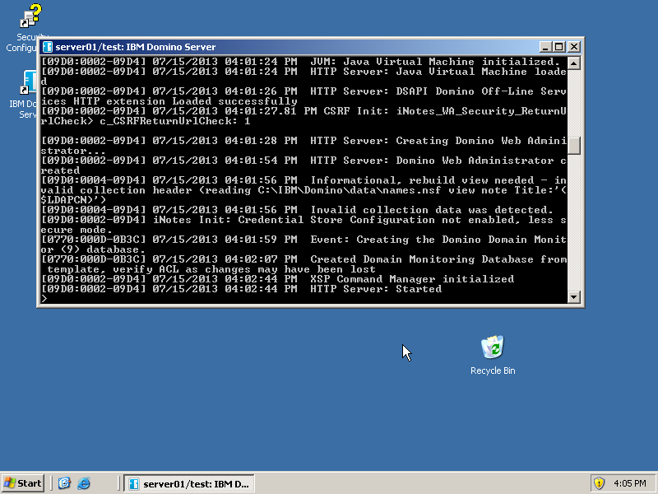Screen dimensions: 658x494
Task: Click the 'XSP Command Manager initialized' line
Action: [277, 279]
